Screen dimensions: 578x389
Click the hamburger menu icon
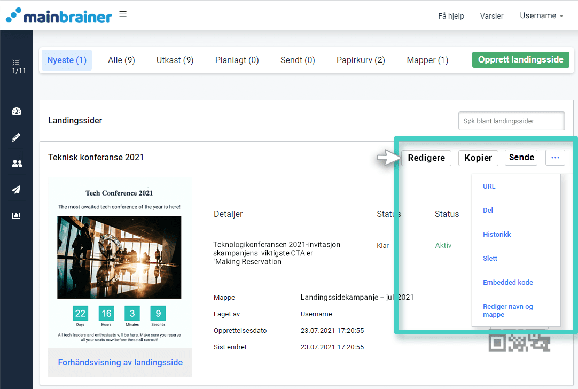tap(123, 14)
